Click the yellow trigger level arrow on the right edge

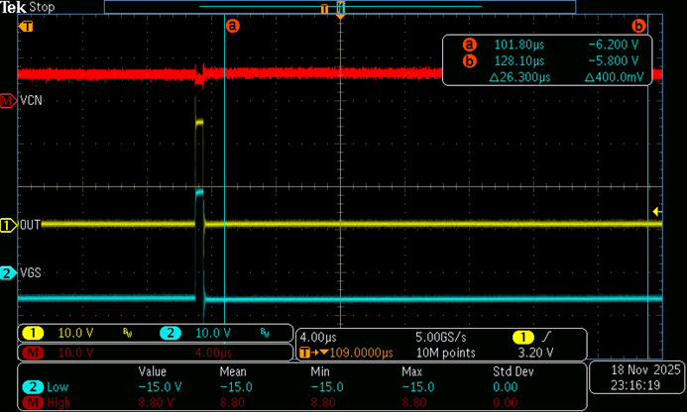657,212
